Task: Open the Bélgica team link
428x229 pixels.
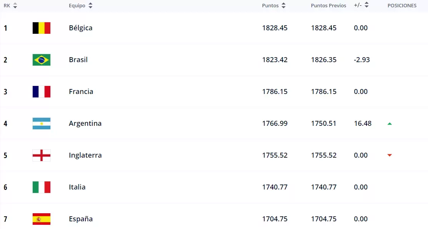Action: point(81,28)
